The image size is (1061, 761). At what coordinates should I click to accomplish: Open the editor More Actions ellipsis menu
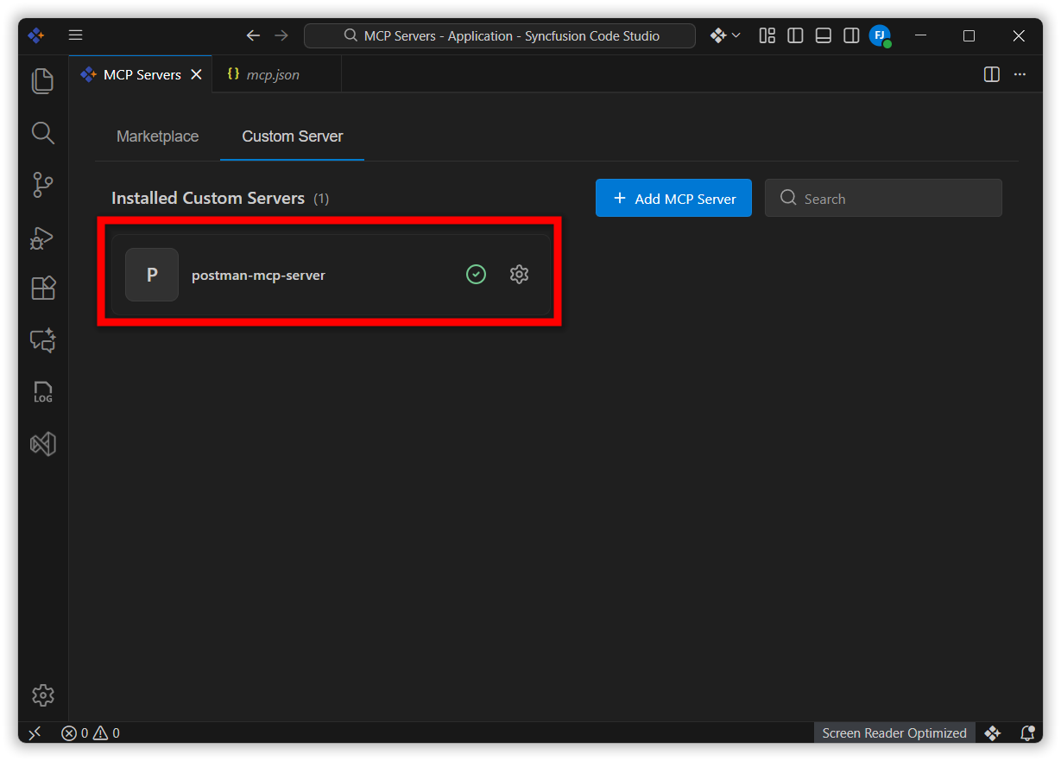point(1020,75)
